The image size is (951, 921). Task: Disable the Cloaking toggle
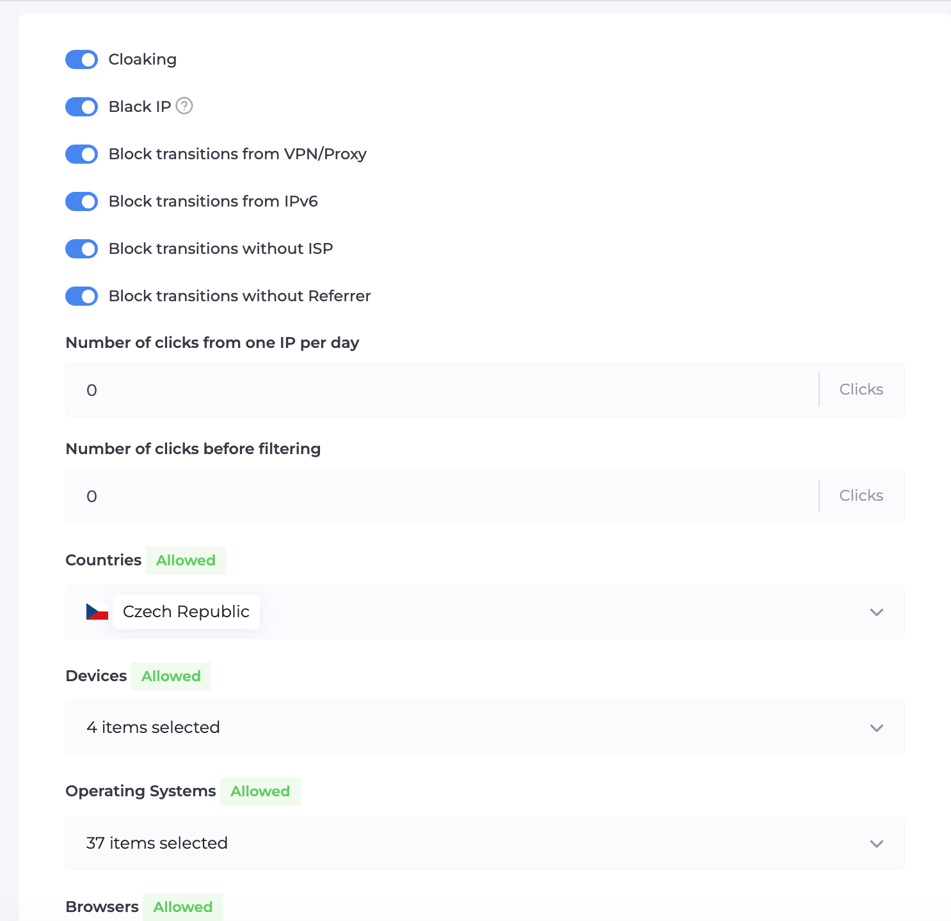82,59
